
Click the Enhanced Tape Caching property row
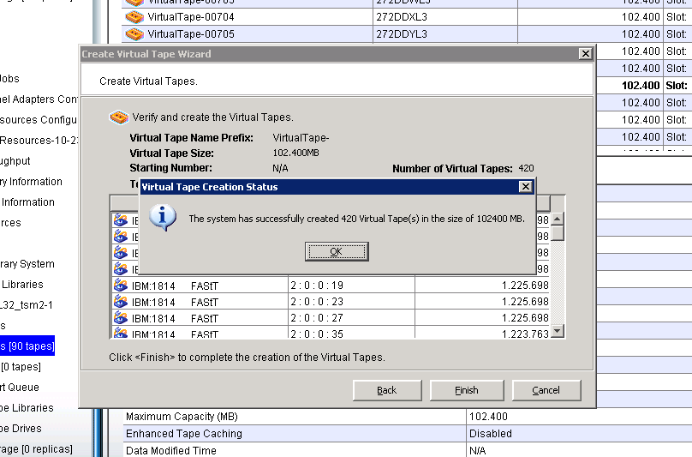408,434
